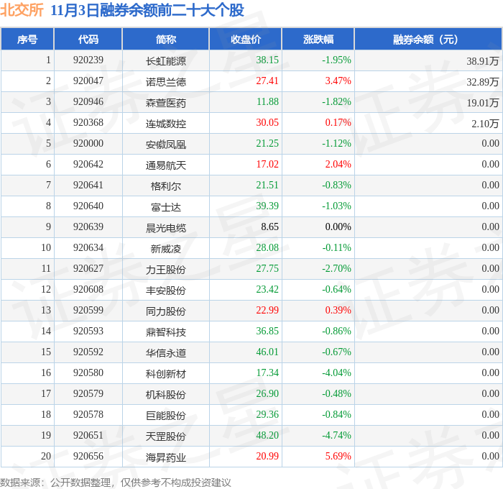The width and height of the screenshot is (503, 489).
Task: Select stock name 诺思兰德
Action: (x=166, y=81)
